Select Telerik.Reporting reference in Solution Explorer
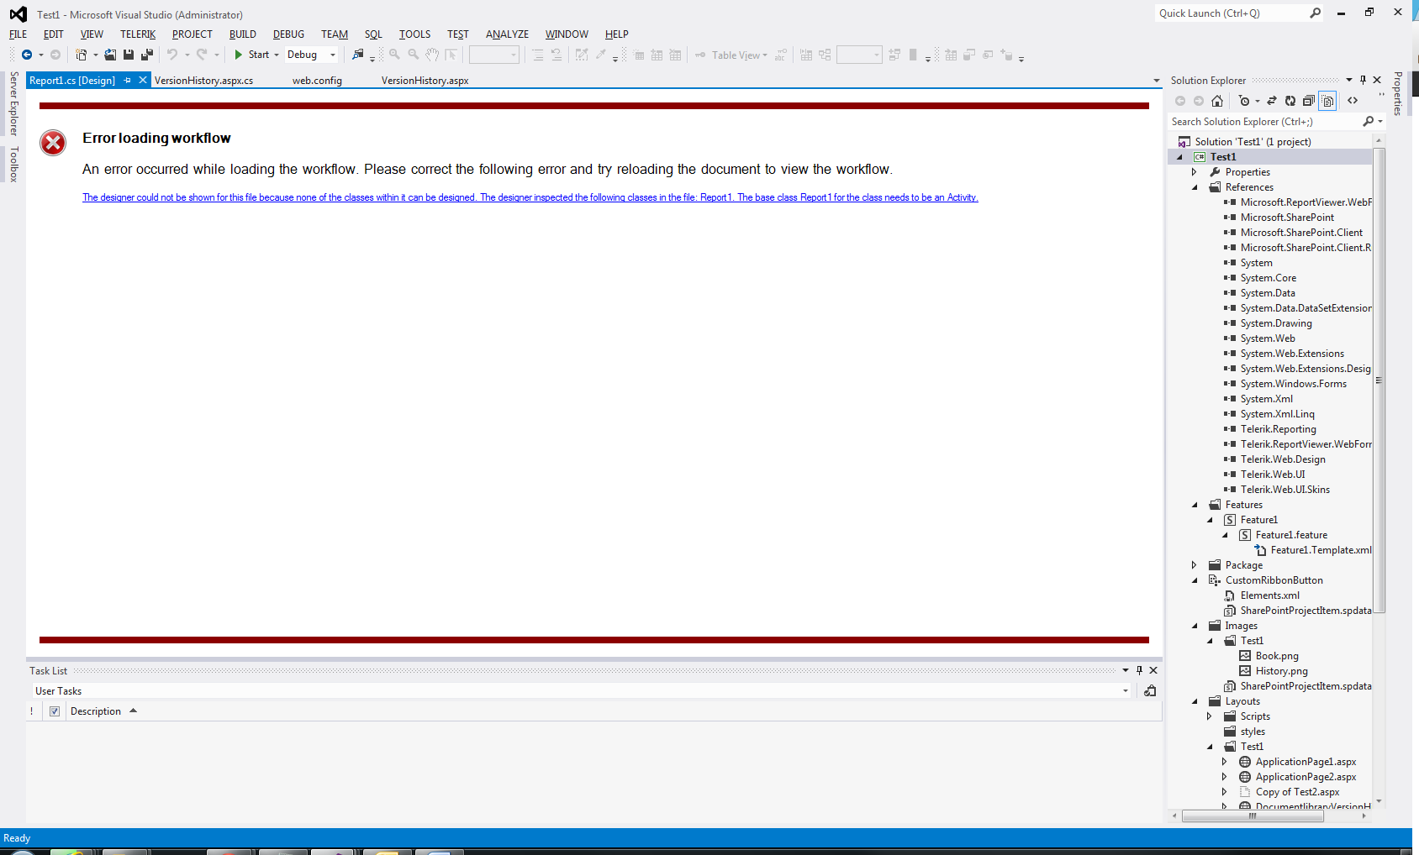Viewport: 1419px width, 855px height. [1279, 429]
